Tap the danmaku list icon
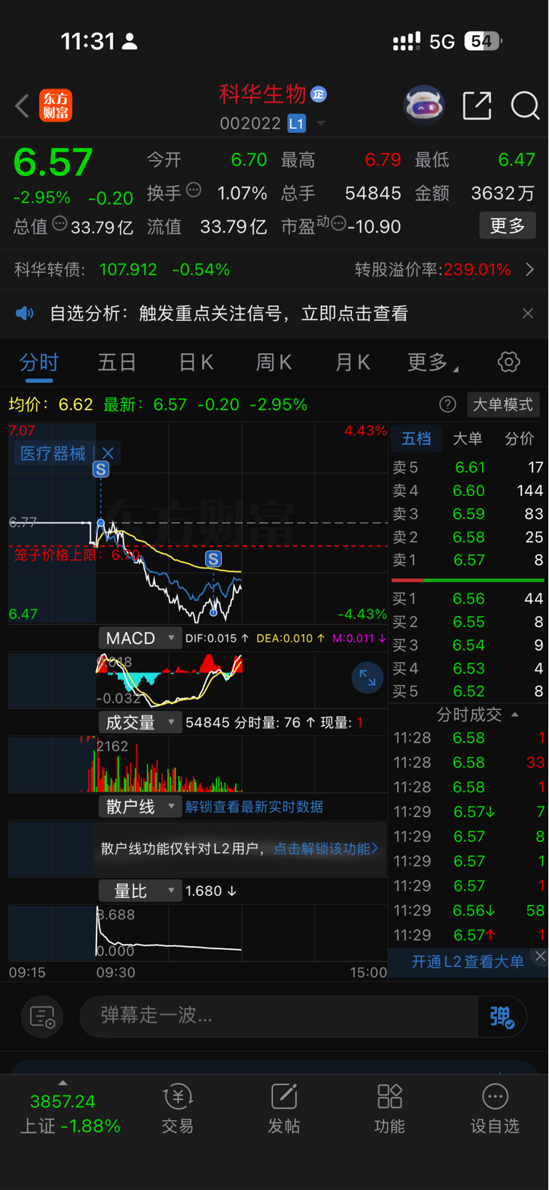 pyautogui.click(x=42, y=1016)
